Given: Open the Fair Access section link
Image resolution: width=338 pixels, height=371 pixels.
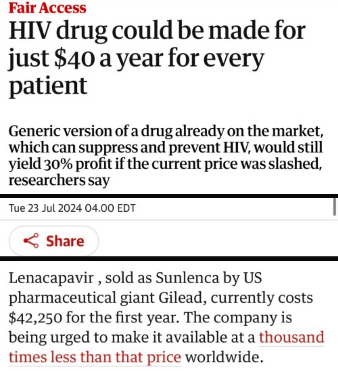Looking at the screenshot, I should pyautogui.click(x=48, y=8).
